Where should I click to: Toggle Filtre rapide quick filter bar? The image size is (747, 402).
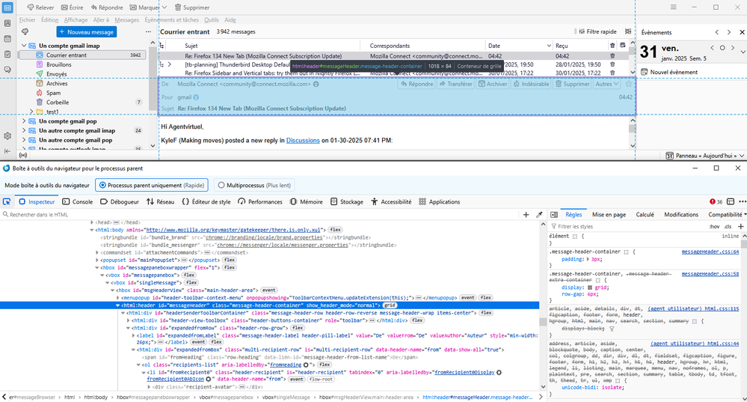[x=597, y=31]
